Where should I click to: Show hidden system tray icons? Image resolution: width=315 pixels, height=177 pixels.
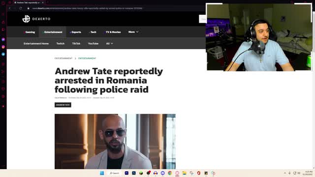click(x=285, y=173)
